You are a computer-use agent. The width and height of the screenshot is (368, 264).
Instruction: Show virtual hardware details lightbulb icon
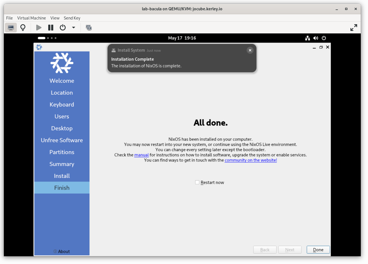[23, 28]
